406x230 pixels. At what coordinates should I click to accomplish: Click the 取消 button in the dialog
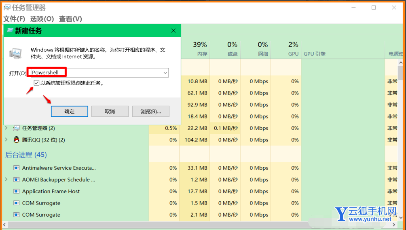[x=110, y=111]
